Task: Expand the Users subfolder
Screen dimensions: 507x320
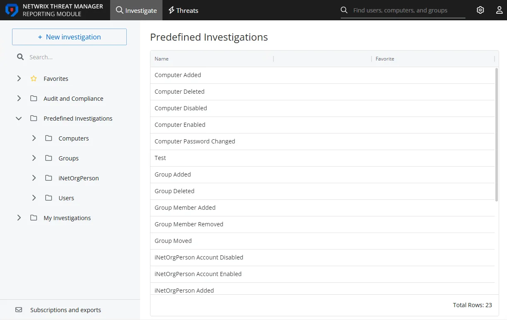Action: click(34, 198)
